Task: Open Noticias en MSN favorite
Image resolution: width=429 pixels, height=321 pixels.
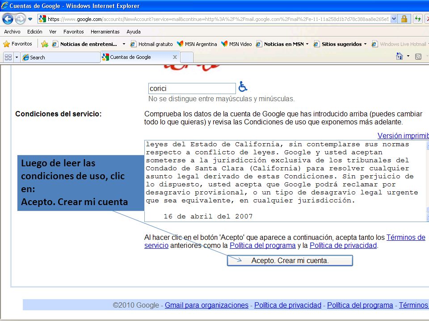Action: 280,44
